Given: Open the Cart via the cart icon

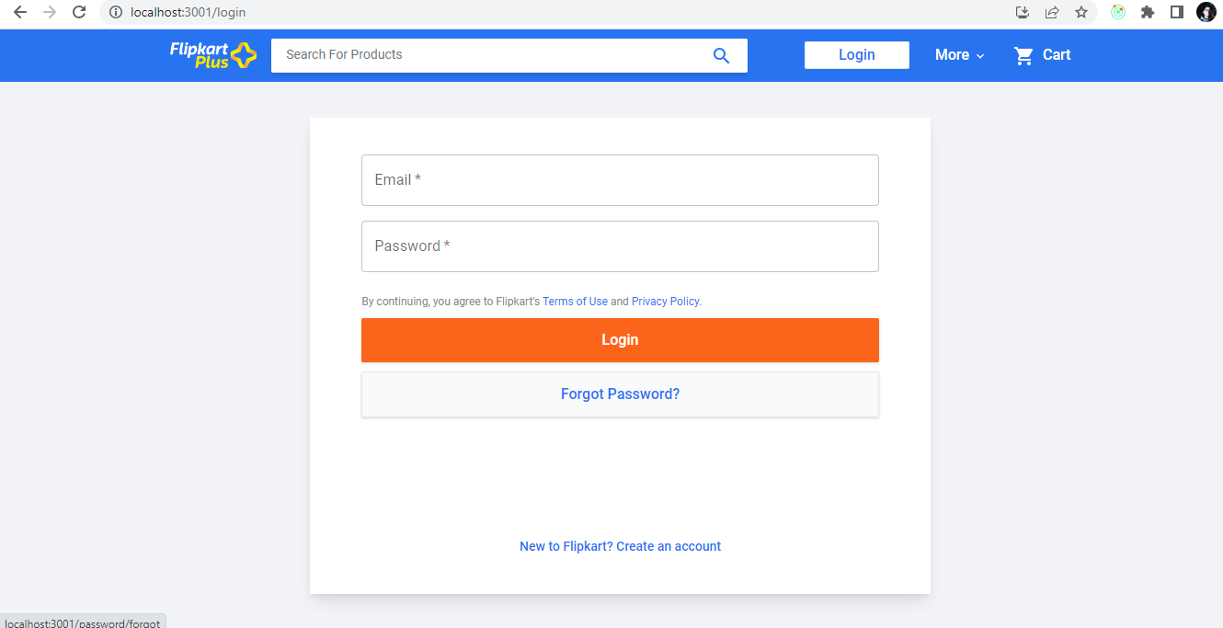Looking at the screenshot, I should click(1023, 55).
